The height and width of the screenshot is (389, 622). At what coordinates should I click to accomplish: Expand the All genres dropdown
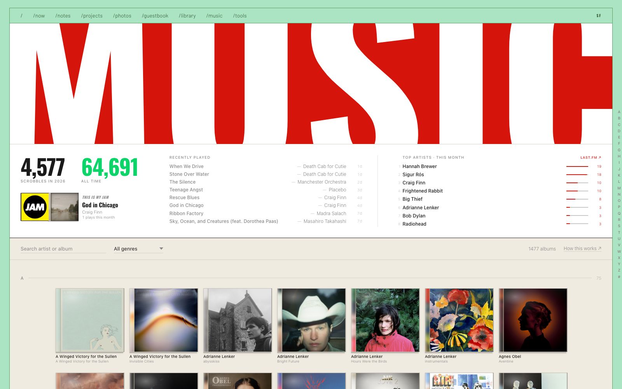pos(138,249)
